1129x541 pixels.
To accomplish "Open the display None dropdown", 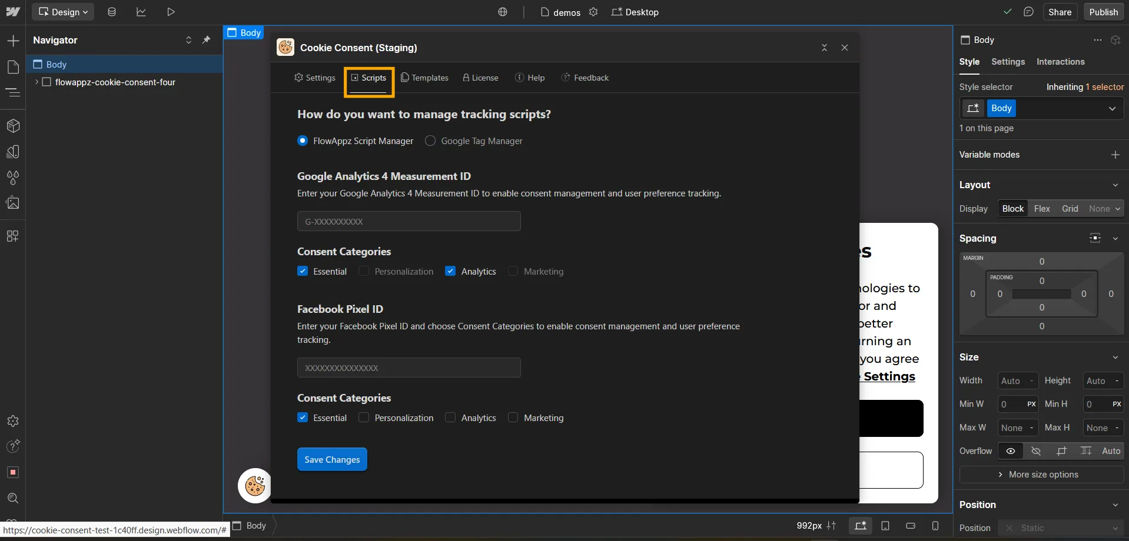I will coord(1104,209).
